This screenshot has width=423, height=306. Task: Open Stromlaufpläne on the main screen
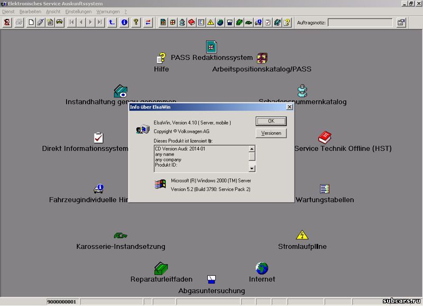(302, 240)
